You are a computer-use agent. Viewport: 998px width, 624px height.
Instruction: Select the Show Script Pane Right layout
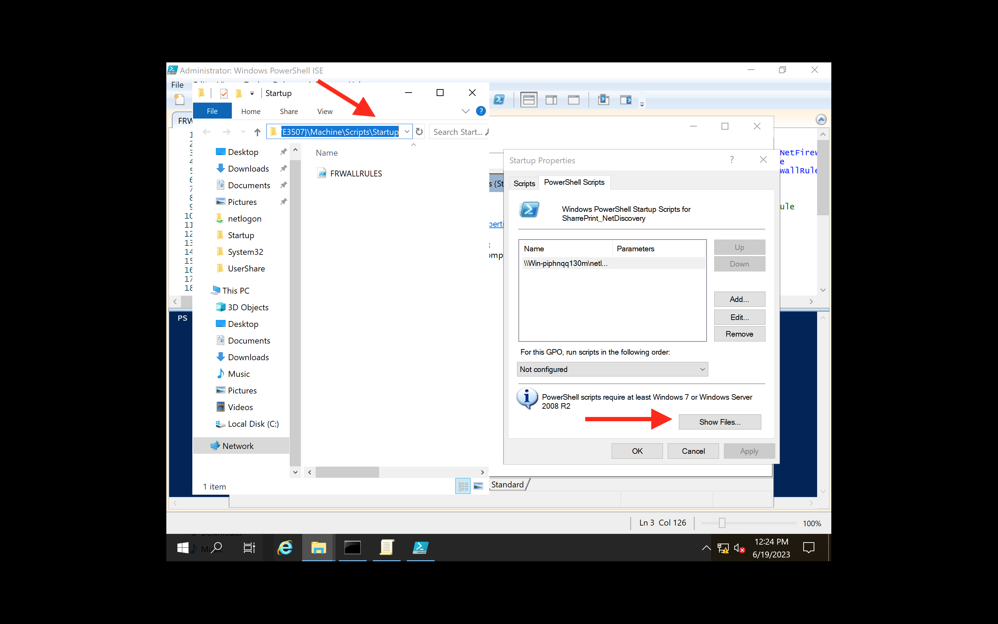coord(551,99)
